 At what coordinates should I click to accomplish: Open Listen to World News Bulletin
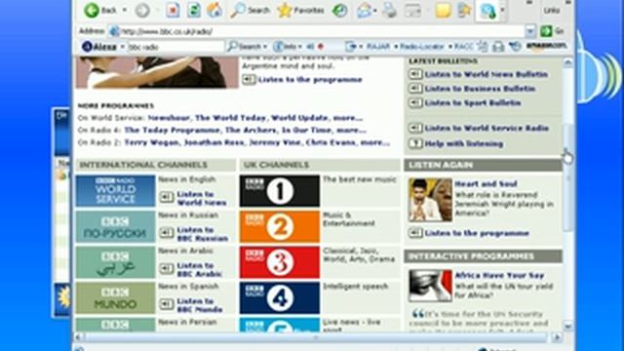click(486, 74)
